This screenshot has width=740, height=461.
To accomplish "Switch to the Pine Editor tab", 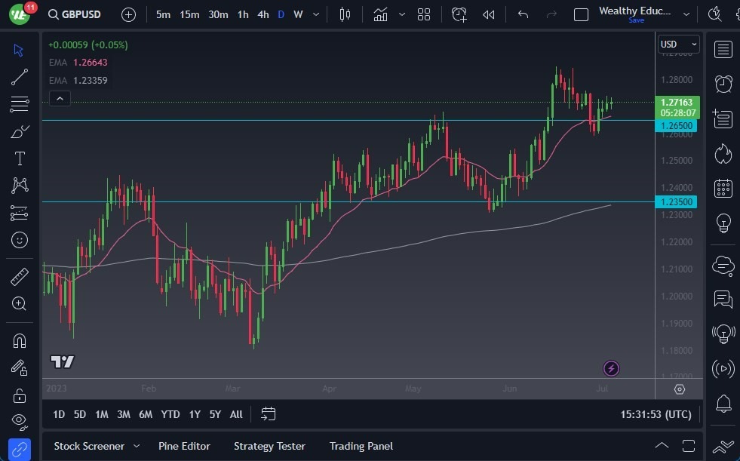I will [184, 446].
